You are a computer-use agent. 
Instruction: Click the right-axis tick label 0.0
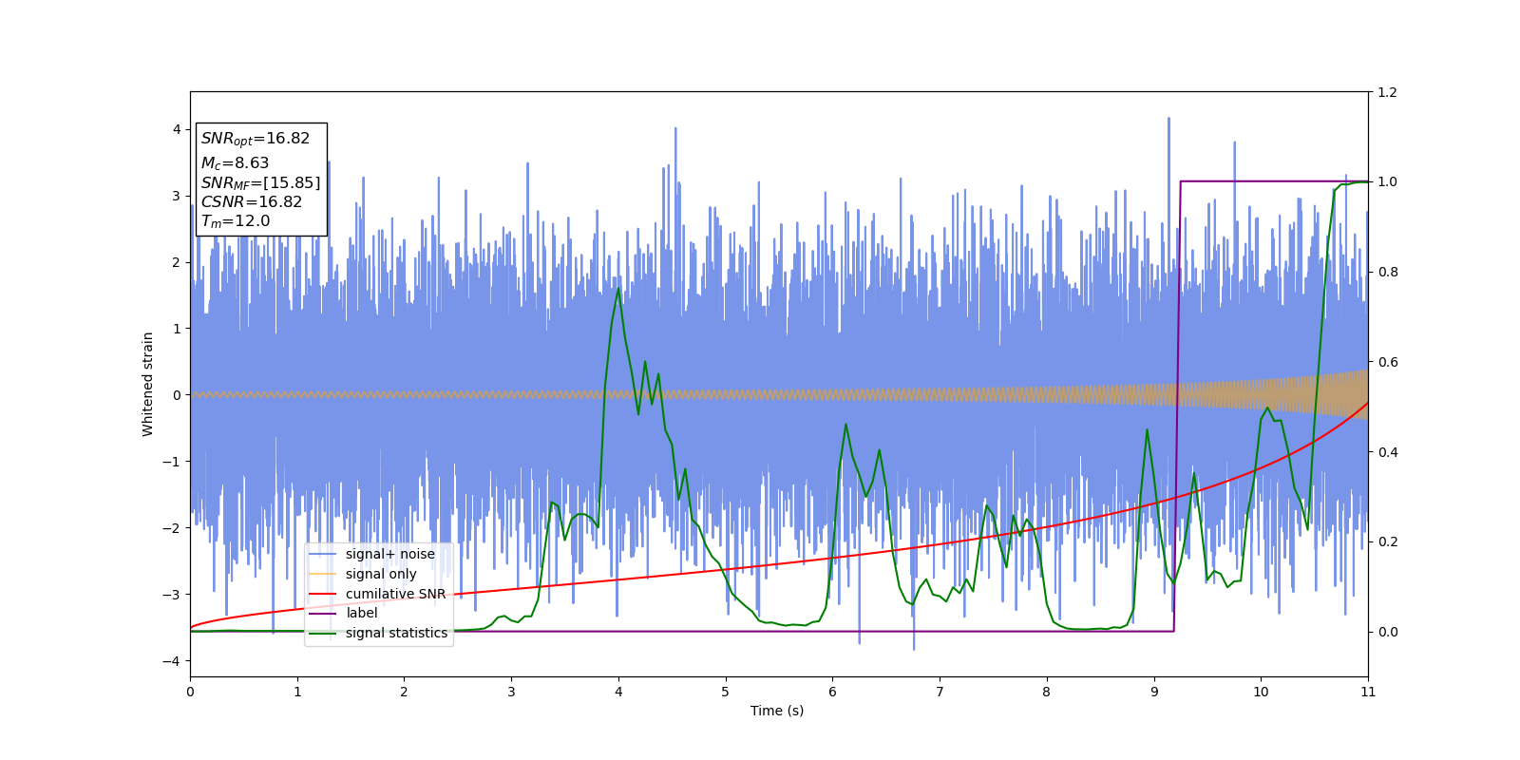tap(1387, 632)
